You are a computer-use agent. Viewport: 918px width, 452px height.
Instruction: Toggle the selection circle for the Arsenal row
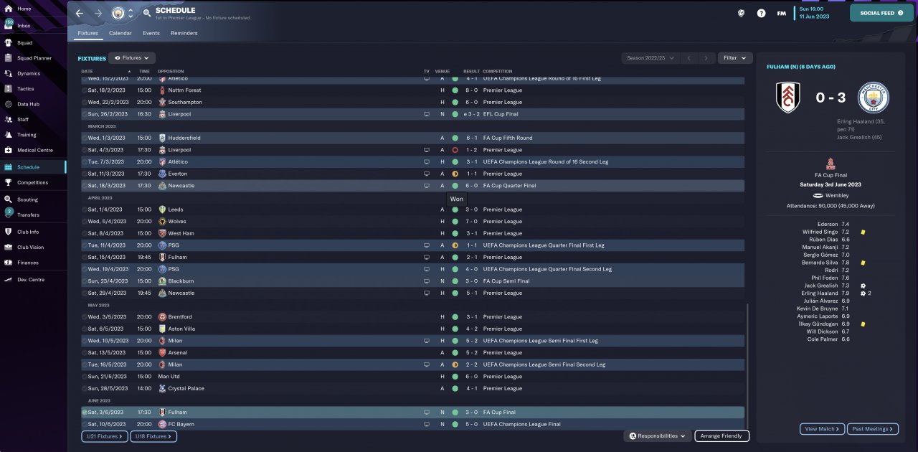click(85, 353)
